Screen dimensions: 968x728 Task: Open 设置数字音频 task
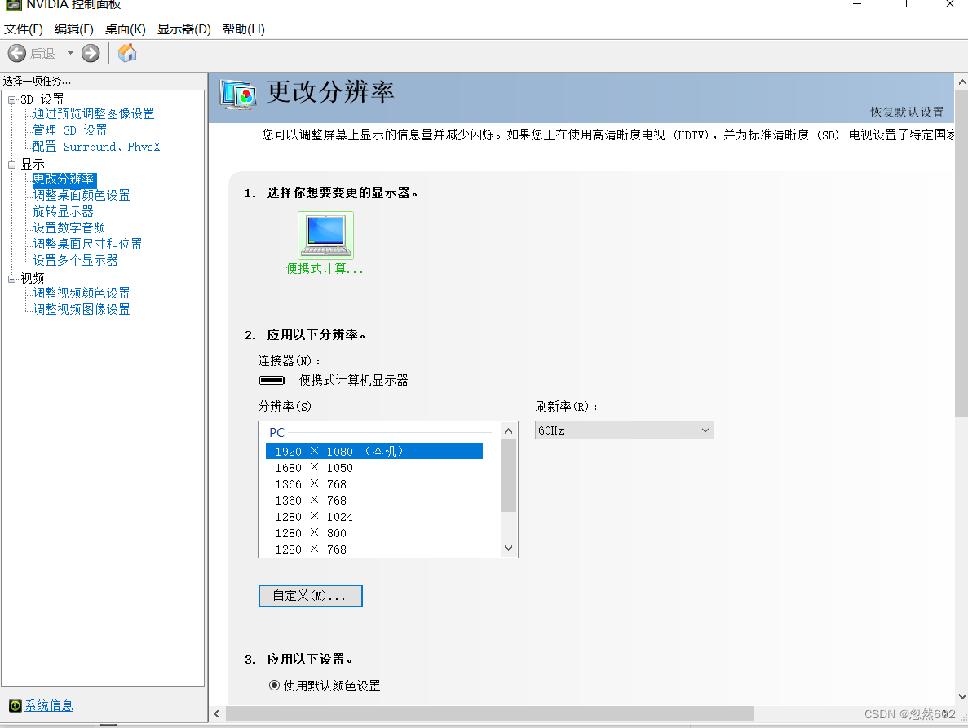pyautogui.click(x=69, y=227)
